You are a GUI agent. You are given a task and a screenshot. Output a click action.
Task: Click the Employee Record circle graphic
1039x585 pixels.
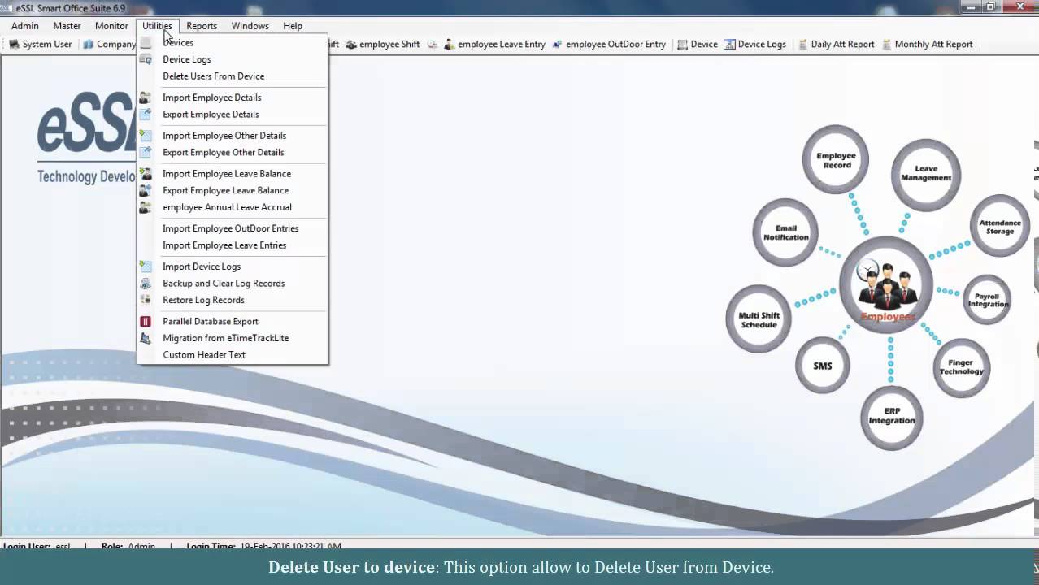836,159
